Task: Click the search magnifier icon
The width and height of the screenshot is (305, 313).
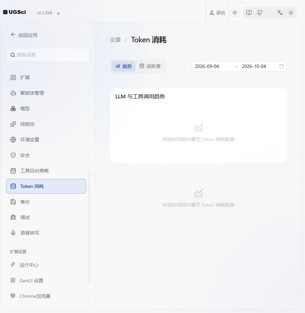Action: coord(13,55)
